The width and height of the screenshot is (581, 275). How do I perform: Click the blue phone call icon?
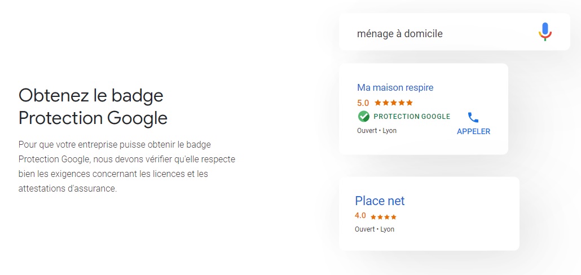pyautogui.click(x=473, y=117)
